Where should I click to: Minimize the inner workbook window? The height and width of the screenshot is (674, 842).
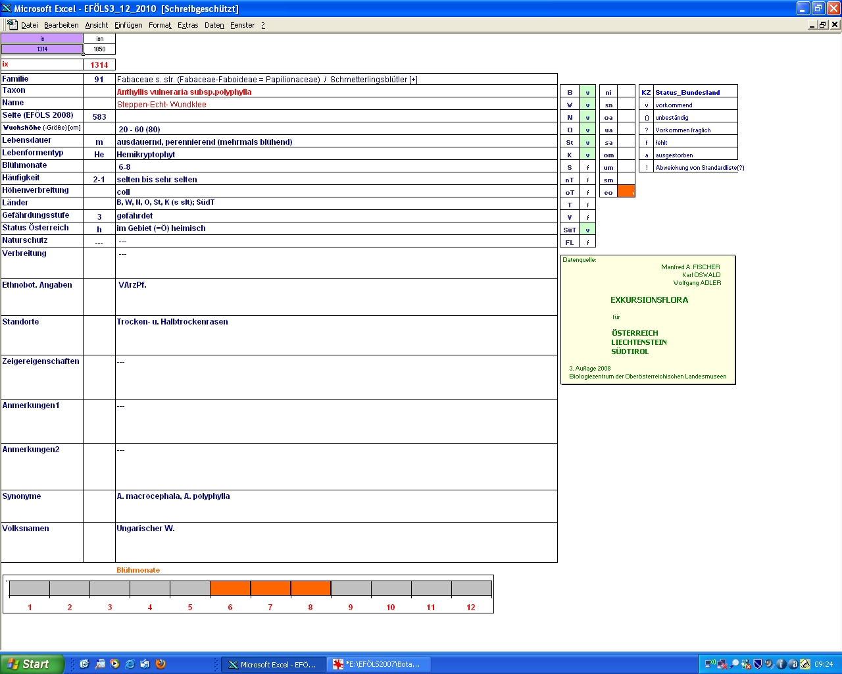tap(812, 24)
